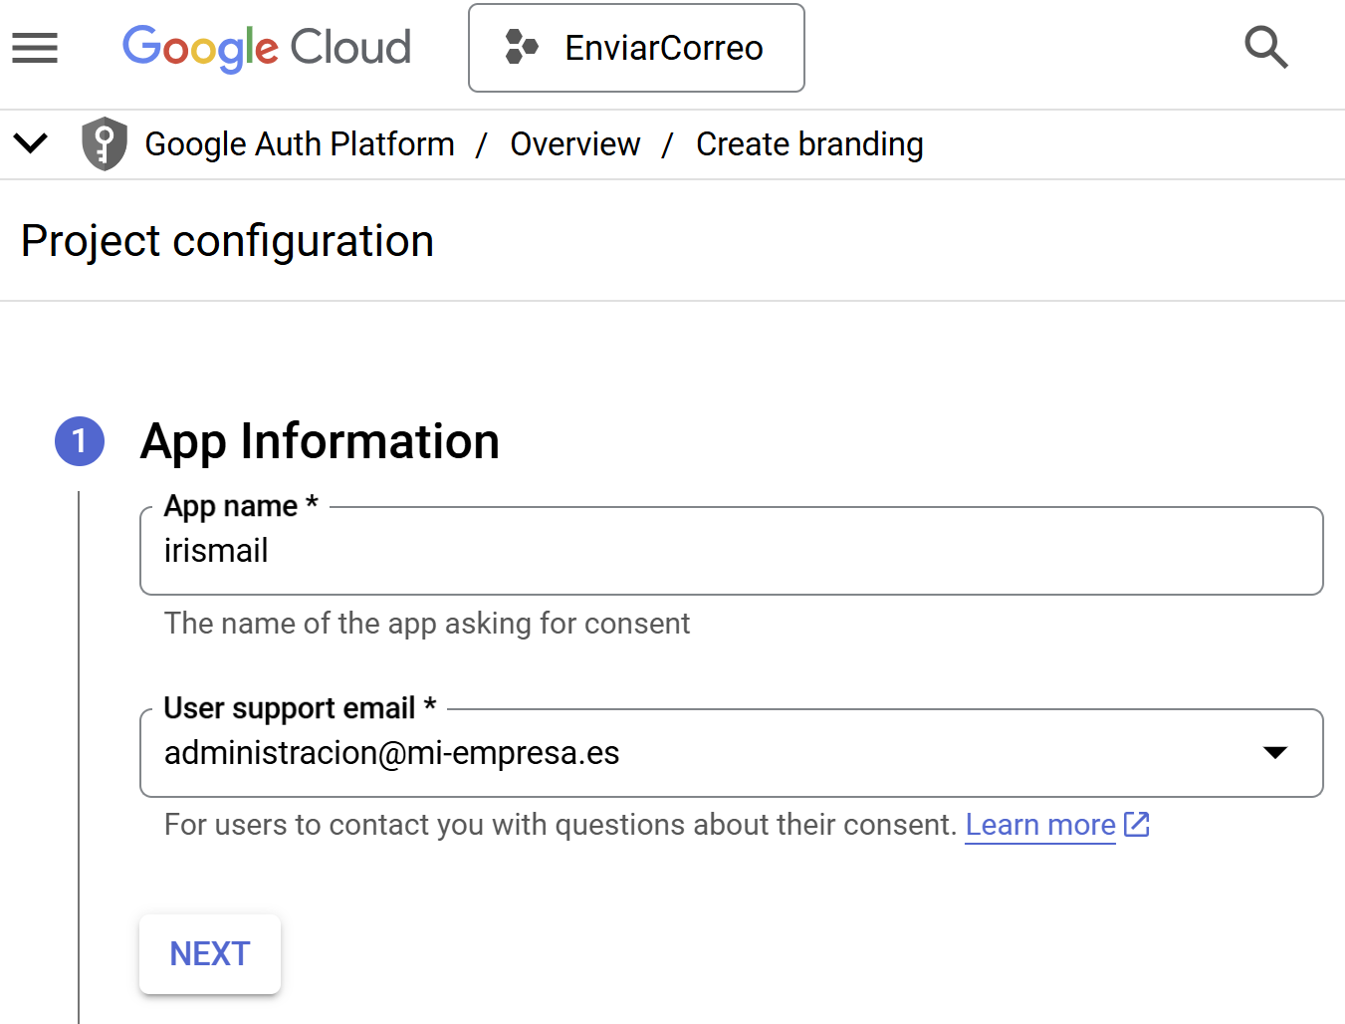Click the Google Cloud logo
This screenshot has width=1345, height=1024.
pyautogui.click(x=266, y=48)
